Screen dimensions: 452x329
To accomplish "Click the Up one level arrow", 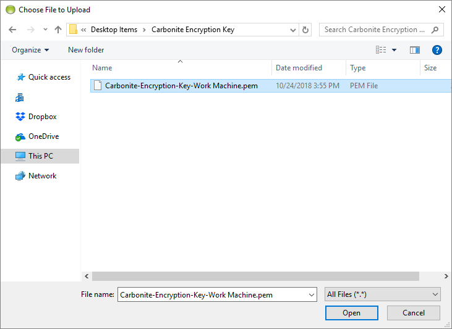I will [58, 30].
